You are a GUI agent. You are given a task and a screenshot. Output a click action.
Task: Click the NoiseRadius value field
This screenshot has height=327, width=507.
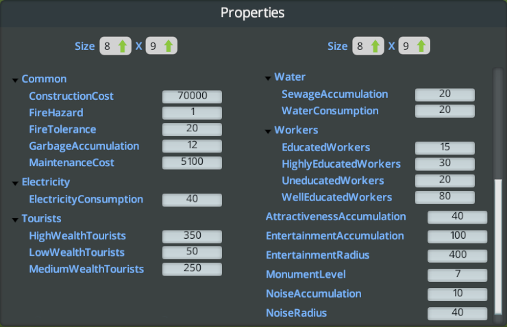pyautogui.click(x=457, y=313)
